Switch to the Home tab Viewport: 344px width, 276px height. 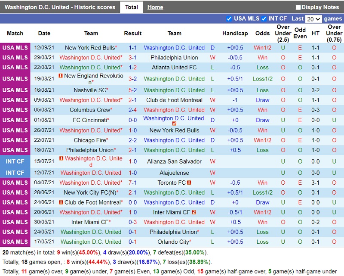point(155,7)
